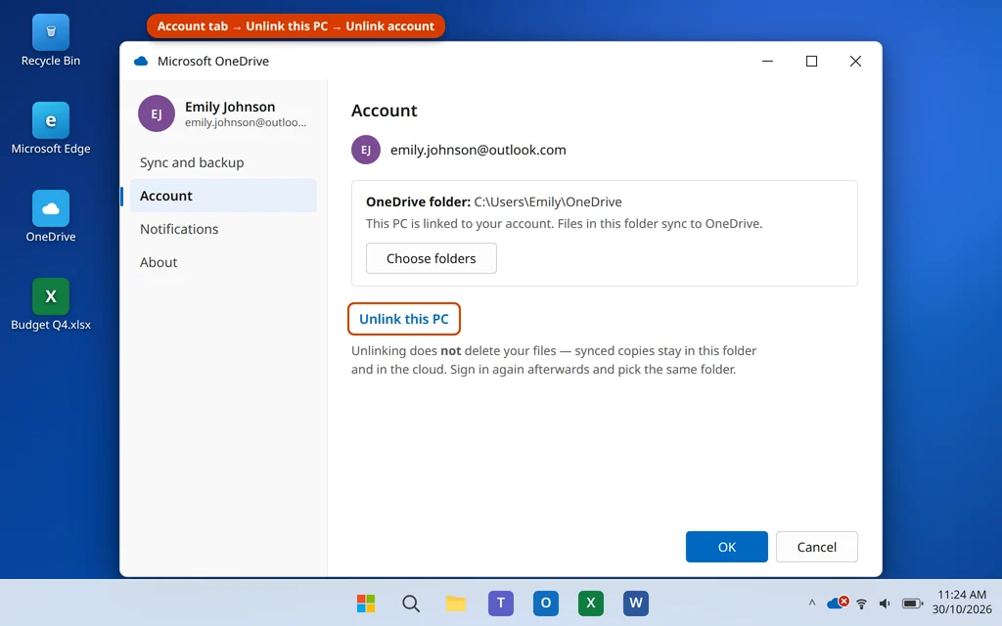Click Emily Johnson's sidebar avatar
This screenshot has width=1002, height=626.
[x=157, y=113]
